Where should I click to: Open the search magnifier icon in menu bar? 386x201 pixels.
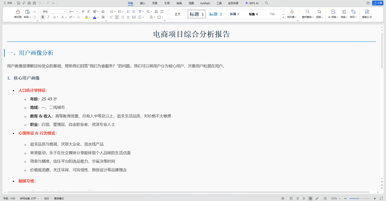[x=267, y=3]
